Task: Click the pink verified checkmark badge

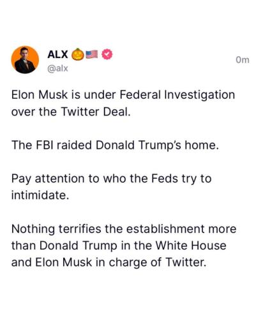Action: coord(107,54)
